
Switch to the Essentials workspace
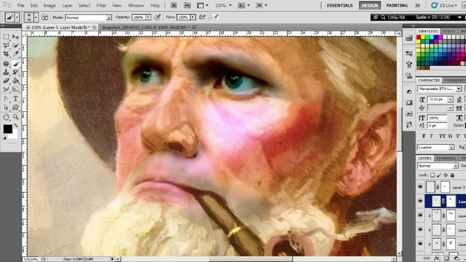[x=340, y=5]
